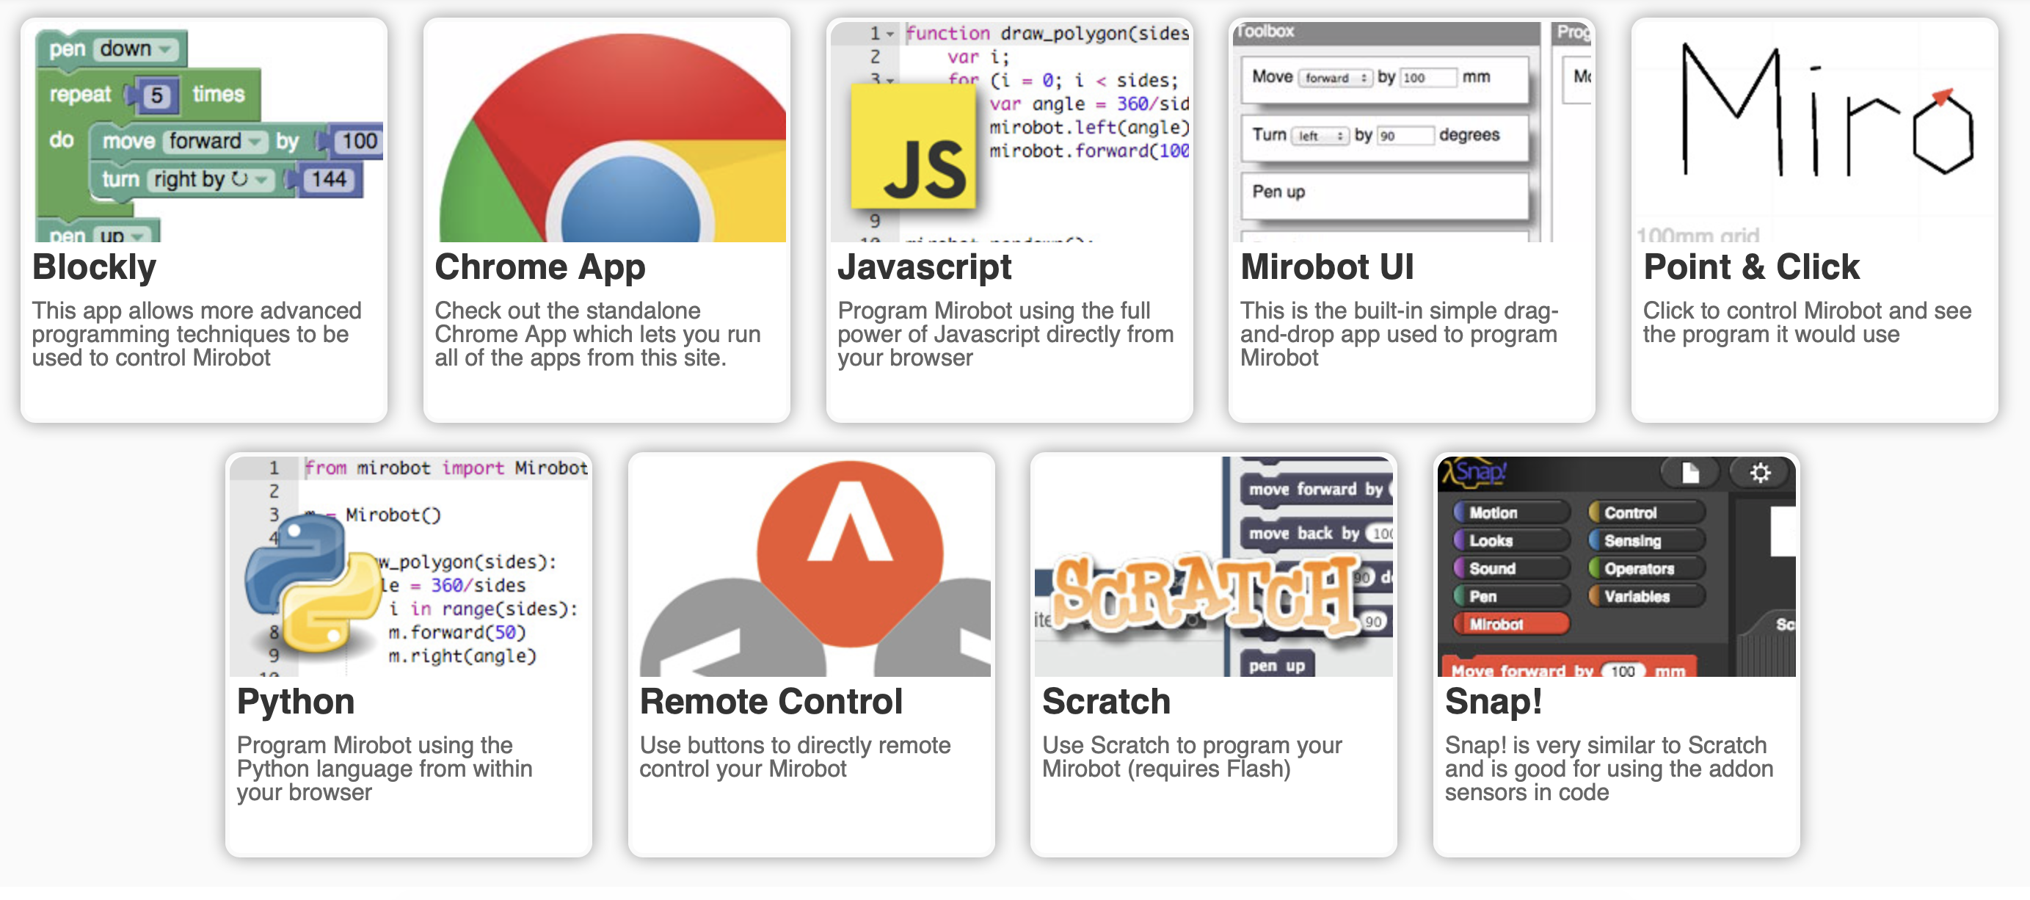
Task: Click the Python card description text
Action: [385, 769]
